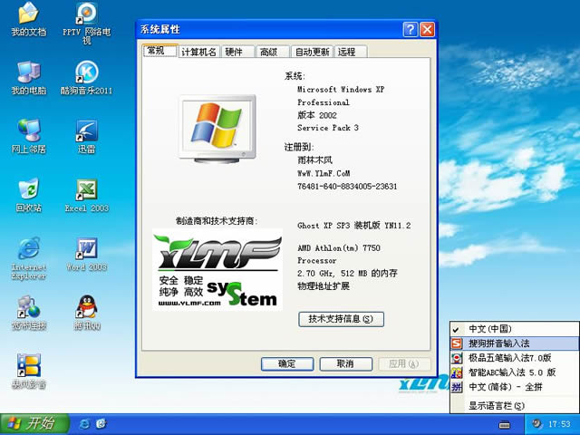Click the help question mark button in 系统属性
The width and height of the screenshot is (580, 435).
(411, 29)
